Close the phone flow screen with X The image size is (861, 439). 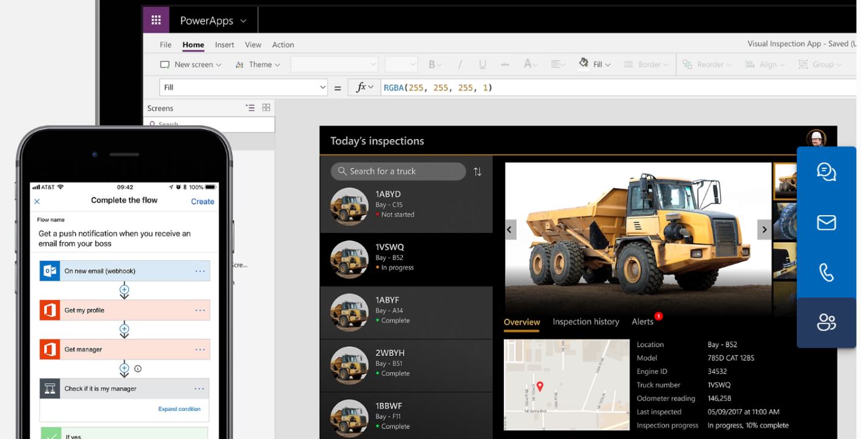click(37, 201)
